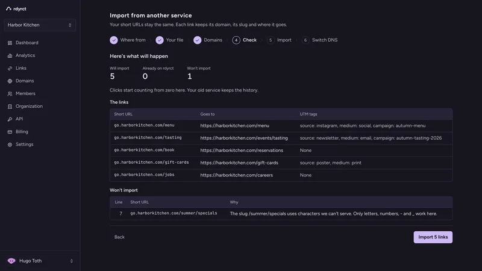Open the Members page

pos(25,93)
